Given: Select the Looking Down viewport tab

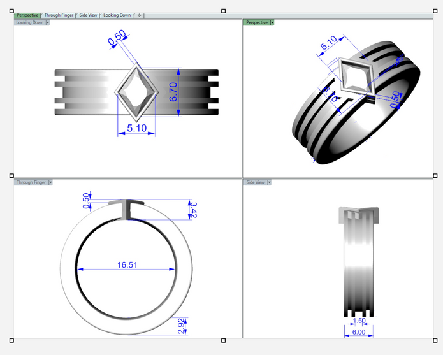Looking at the screenshot, I should (x=117, y=15).
